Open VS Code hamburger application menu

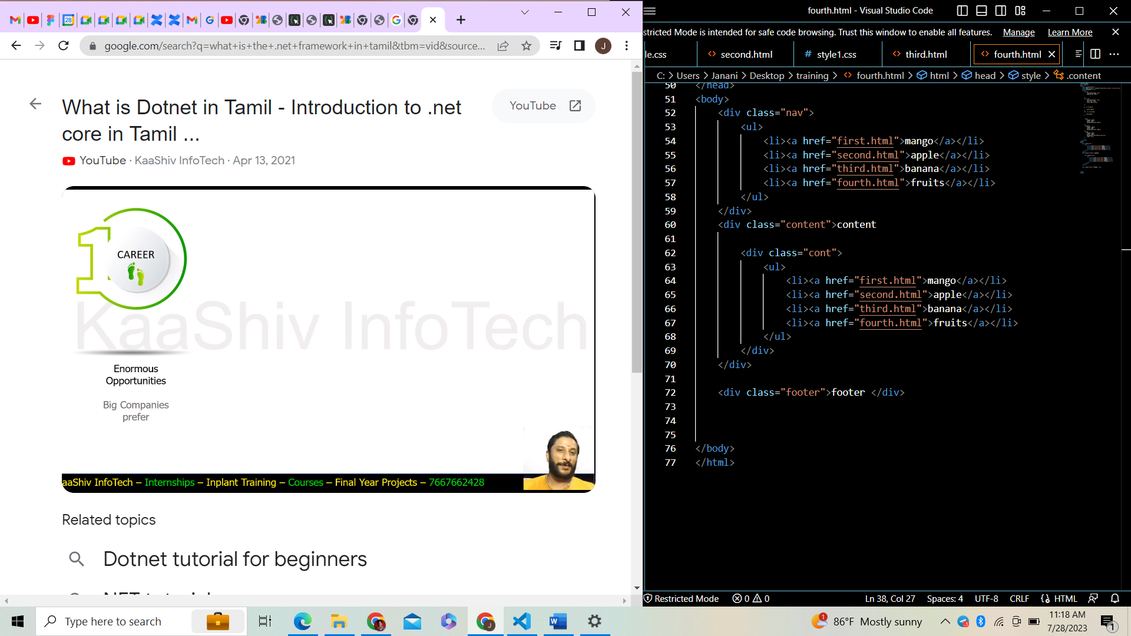tap(650, 11)
